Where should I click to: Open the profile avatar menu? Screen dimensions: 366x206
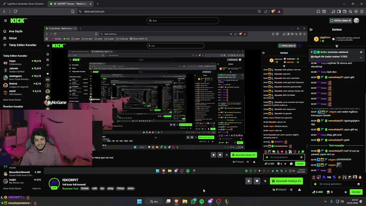(356, 21)
